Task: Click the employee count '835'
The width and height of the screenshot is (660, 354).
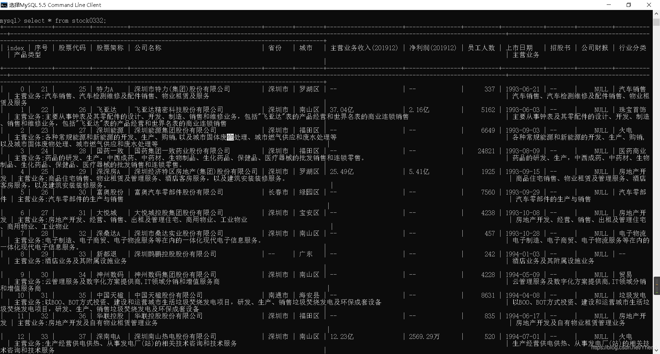Action: coord(490,316)
